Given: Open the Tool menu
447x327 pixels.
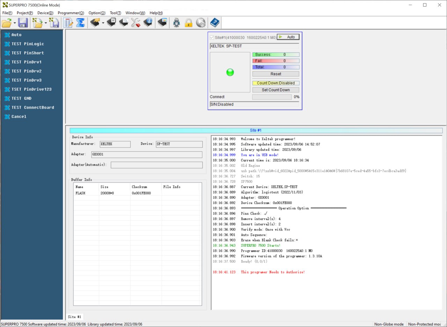Looking at the screenshot, I should pyautogui.click(x=116, y=13).
